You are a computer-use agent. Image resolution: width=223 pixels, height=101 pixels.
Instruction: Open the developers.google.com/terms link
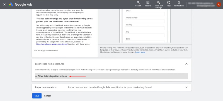click(x=52, y=44)
